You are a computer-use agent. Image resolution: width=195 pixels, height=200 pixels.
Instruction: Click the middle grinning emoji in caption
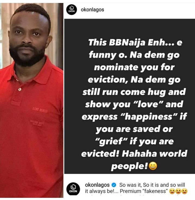click(178, 191)
